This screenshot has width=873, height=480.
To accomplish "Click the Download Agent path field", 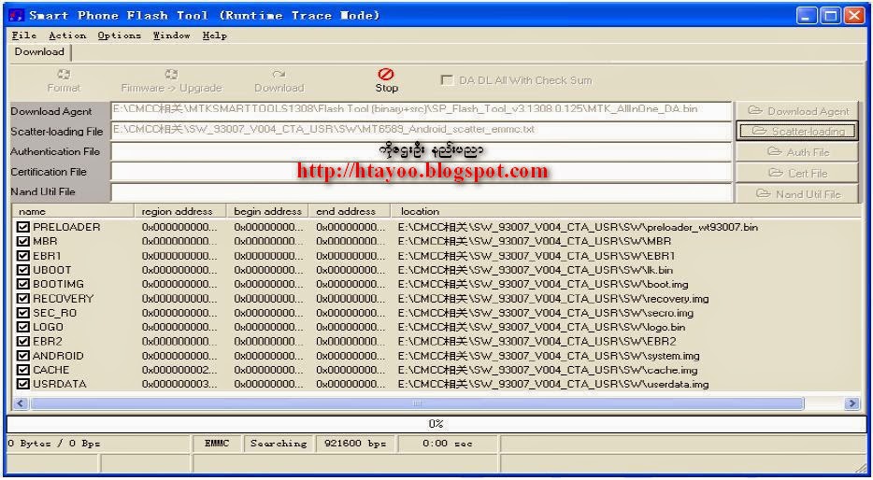I will [x=421, y=110].
